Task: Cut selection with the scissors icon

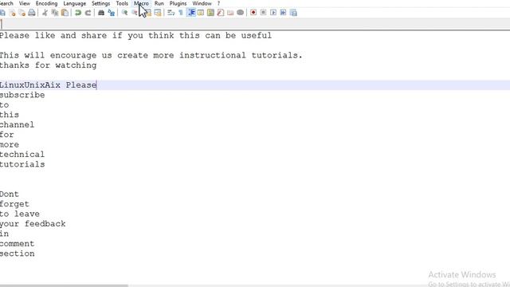Action: (45, 13)
